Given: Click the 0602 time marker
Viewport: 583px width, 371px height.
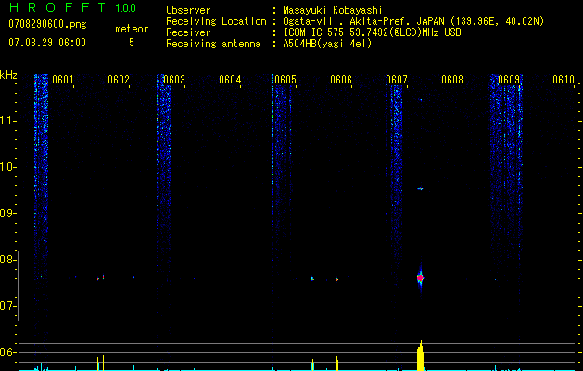Looking at the screenshot, I should point(119,80).
